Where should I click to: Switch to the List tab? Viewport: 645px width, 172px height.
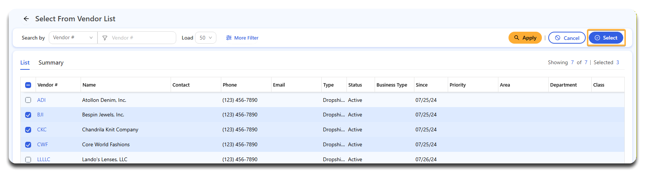[x=25, y=63]
